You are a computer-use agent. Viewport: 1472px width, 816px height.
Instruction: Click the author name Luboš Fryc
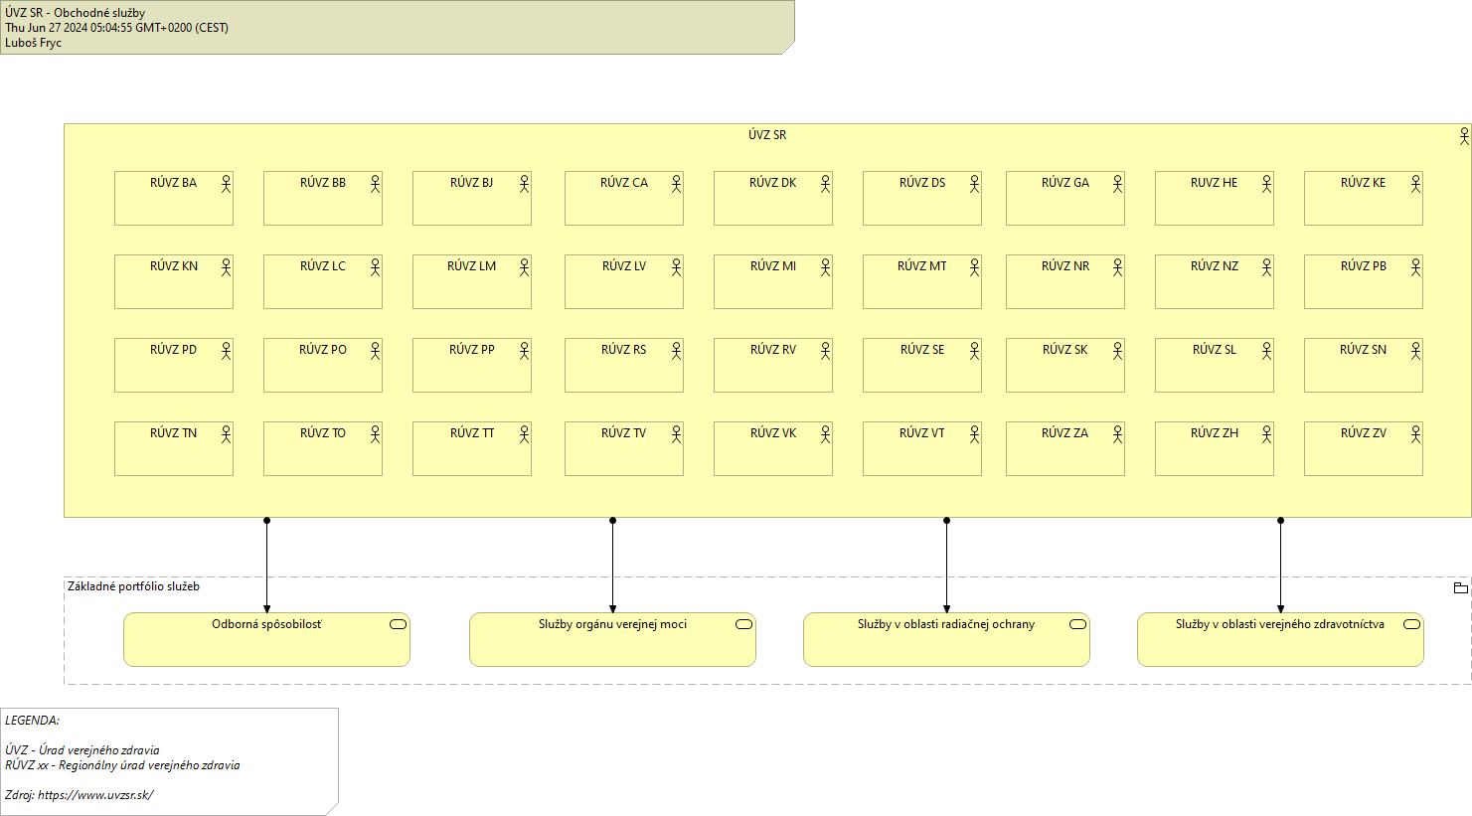[33, 43]
